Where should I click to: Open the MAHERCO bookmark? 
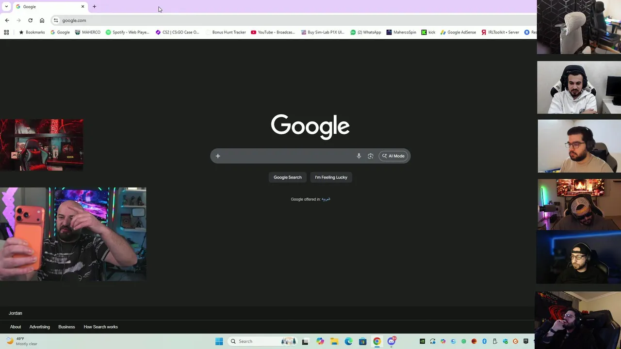pos(88,32)
